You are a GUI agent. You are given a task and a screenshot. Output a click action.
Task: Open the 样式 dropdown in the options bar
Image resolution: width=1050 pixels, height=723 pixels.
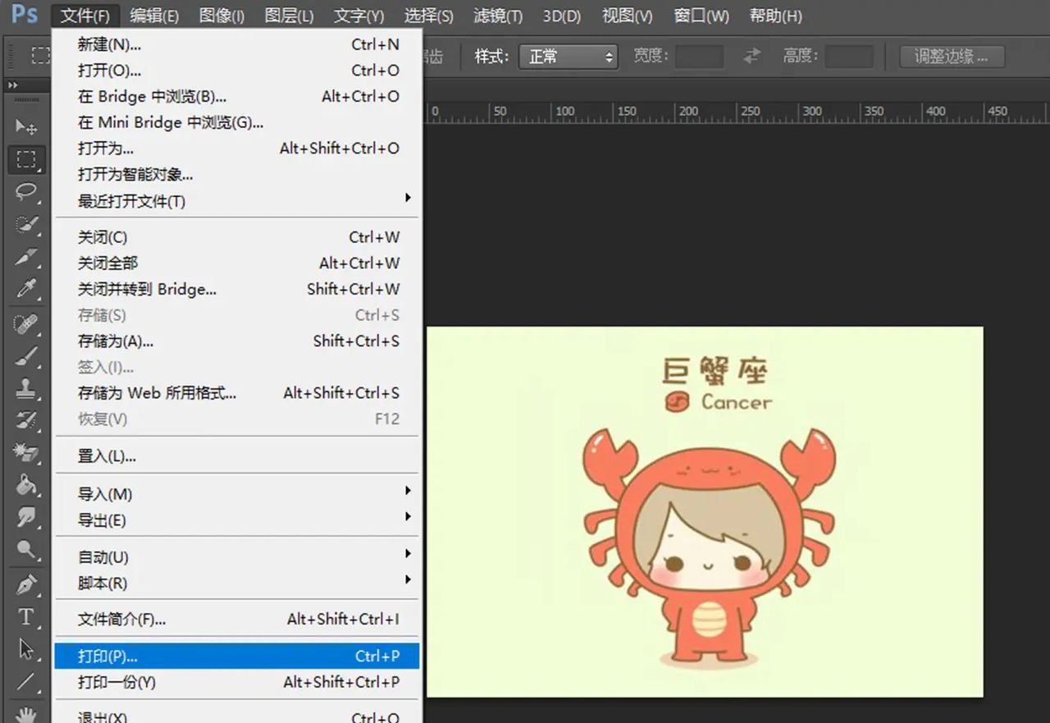568,57
